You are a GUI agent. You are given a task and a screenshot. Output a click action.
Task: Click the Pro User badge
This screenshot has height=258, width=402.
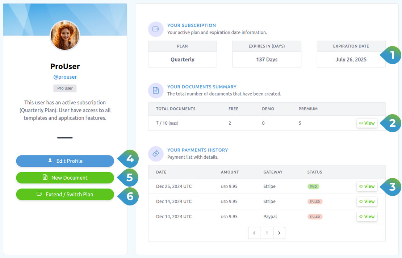65,88
